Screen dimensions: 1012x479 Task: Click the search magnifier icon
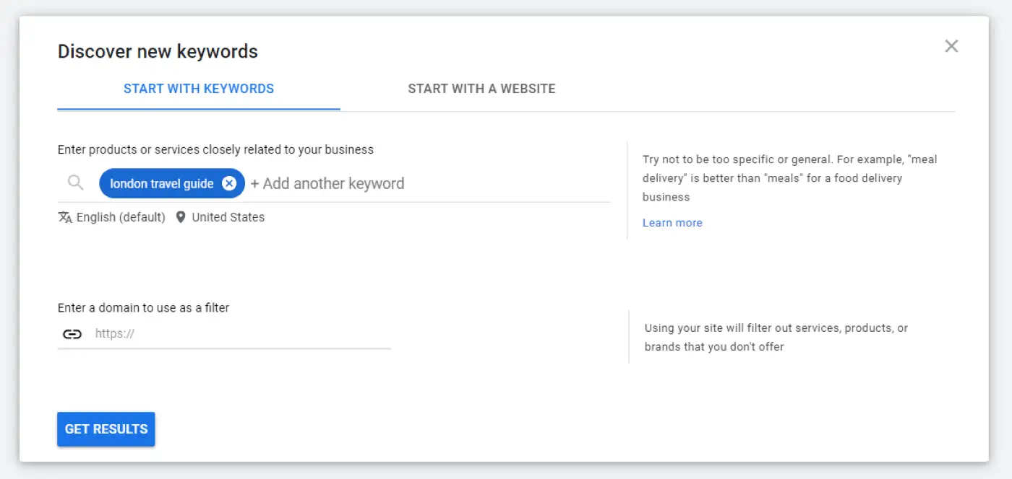tap(75, 183)
